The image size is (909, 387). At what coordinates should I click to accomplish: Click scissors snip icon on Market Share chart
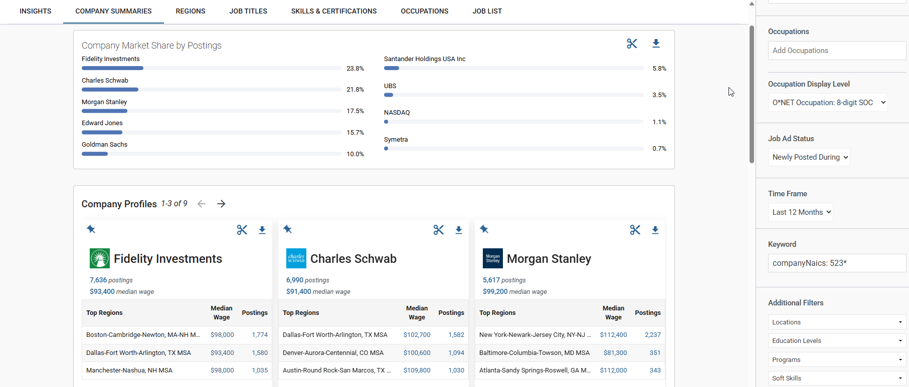632,44
